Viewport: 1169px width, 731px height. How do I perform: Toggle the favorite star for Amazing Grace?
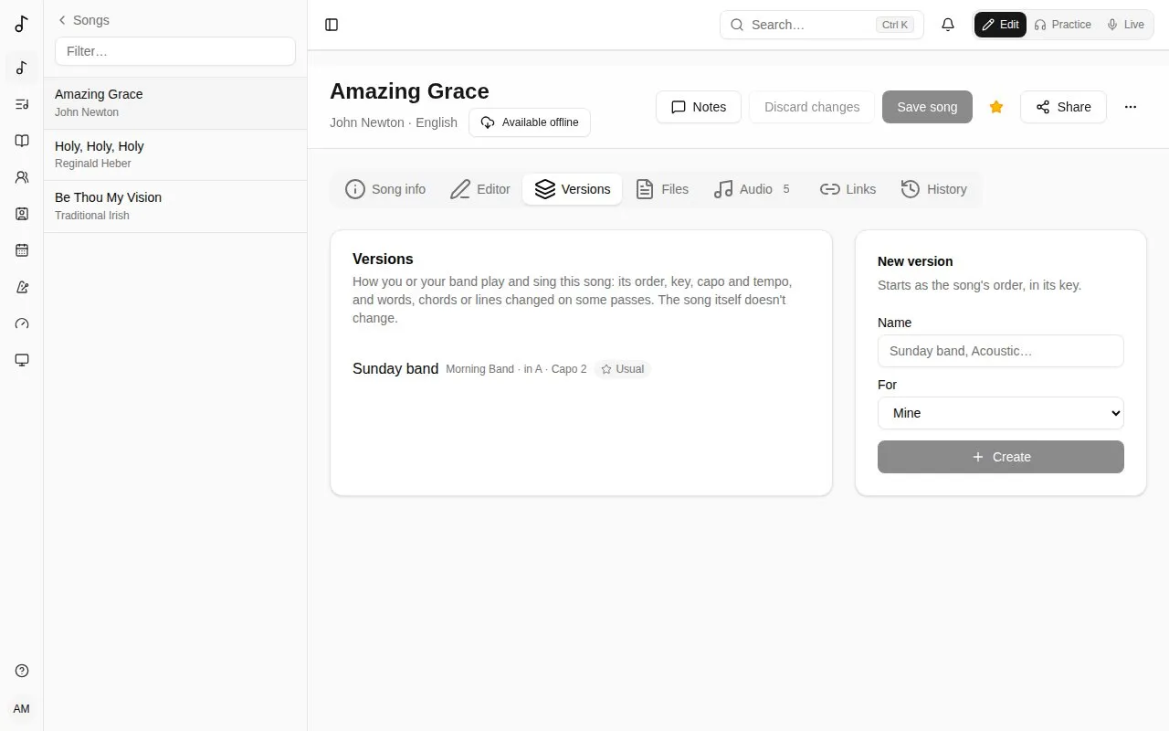996,107
